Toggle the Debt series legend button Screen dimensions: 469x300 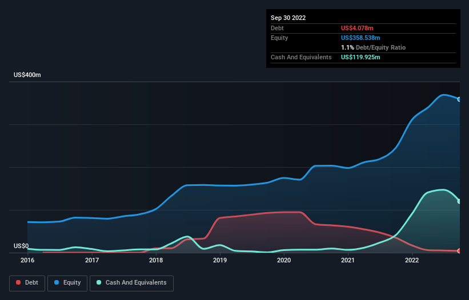click(27, 283)
